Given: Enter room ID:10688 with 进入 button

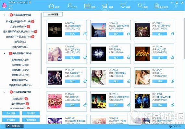Looking at the screenshot, I should click(x=160, y=105).
